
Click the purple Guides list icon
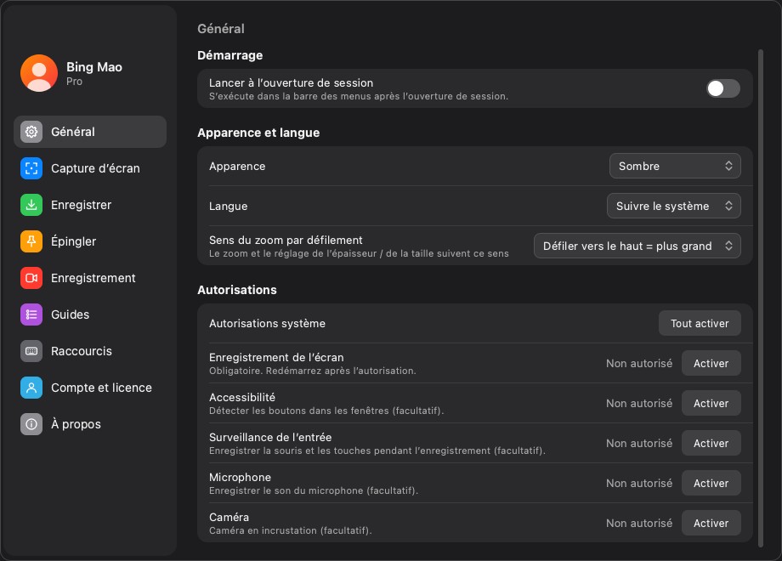tap(31, 314)
